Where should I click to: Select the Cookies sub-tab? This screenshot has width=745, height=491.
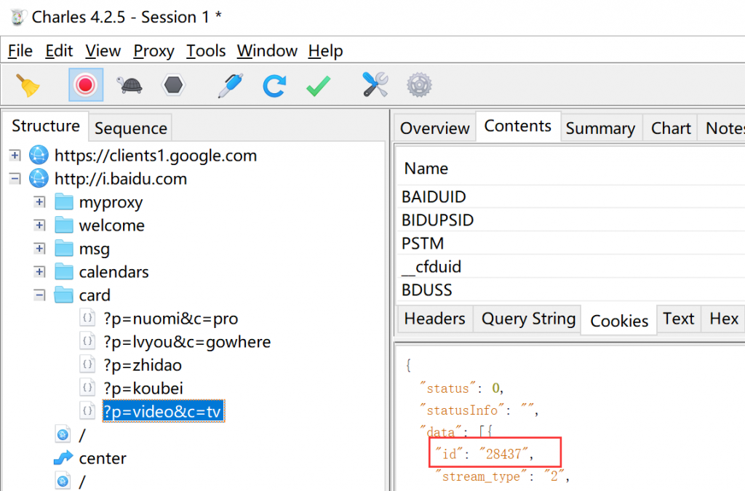click(619, 321)
